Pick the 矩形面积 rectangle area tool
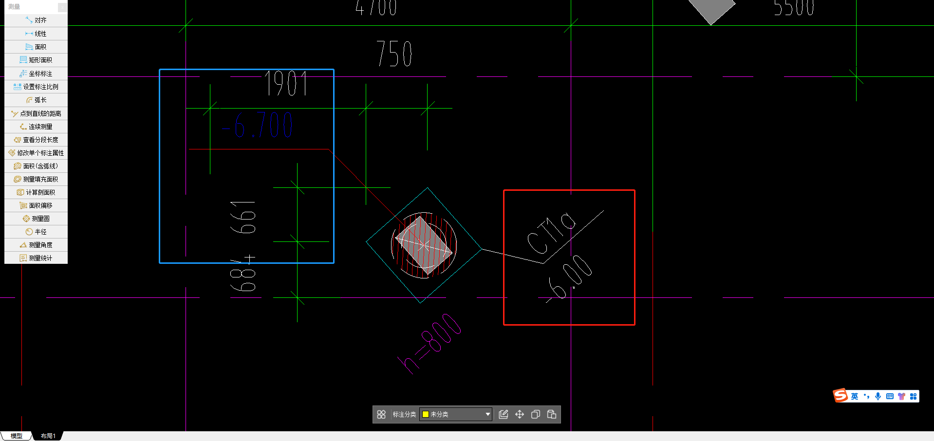Image resolution: width=934 pixels, height=441 pixels. 36,60
